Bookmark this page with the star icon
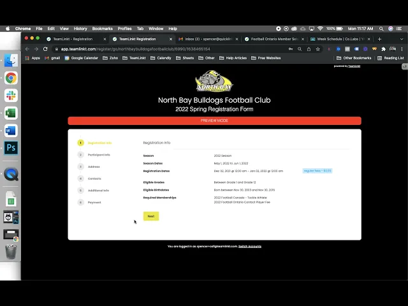Image resolution: width=408 pixels, height=306 pixels. (x=317, y=49)
